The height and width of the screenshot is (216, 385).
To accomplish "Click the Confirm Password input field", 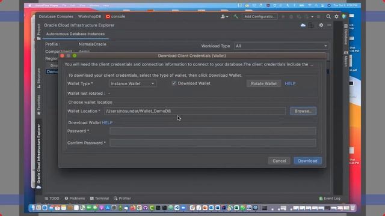I will (x=212, y=143).
